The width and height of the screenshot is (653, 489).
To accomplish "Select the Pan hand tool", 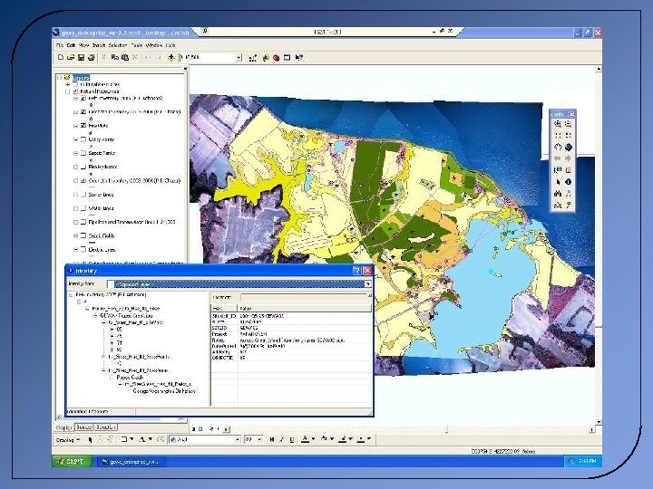I will pyautogui.click(x=557, y=148).
